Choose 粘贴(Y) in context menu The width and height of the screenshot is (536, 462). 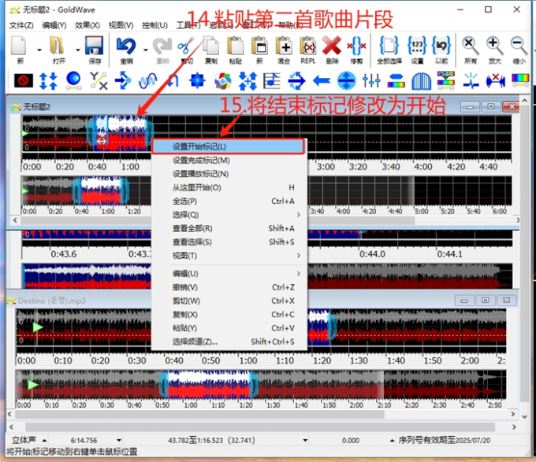(229, 328)
